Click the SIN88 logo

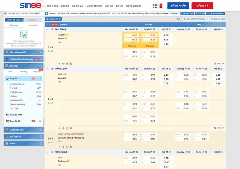[31, 6]
